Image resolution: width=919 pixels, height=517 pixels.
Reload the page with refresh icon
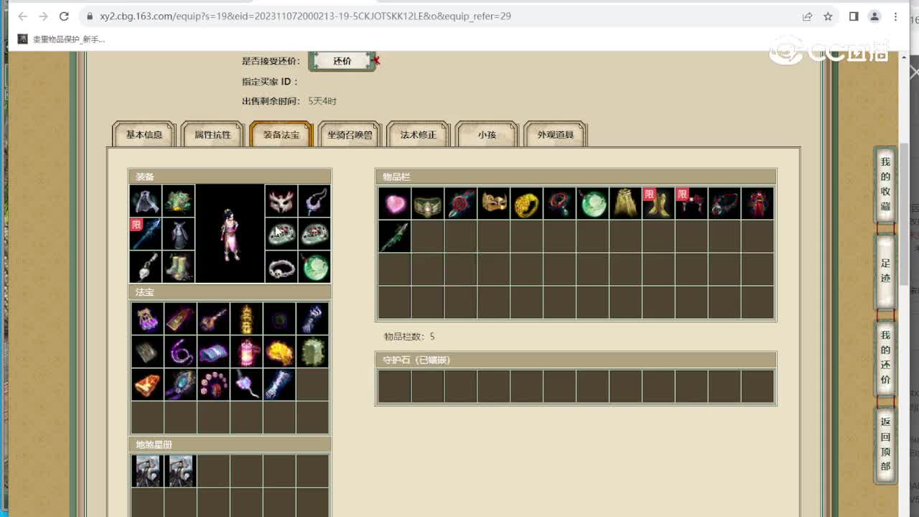(64, 16)
